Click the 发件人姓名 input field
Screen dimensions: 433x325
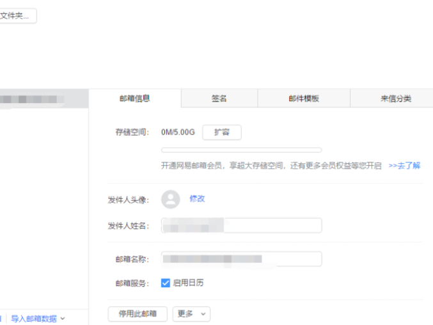(241, 225)
